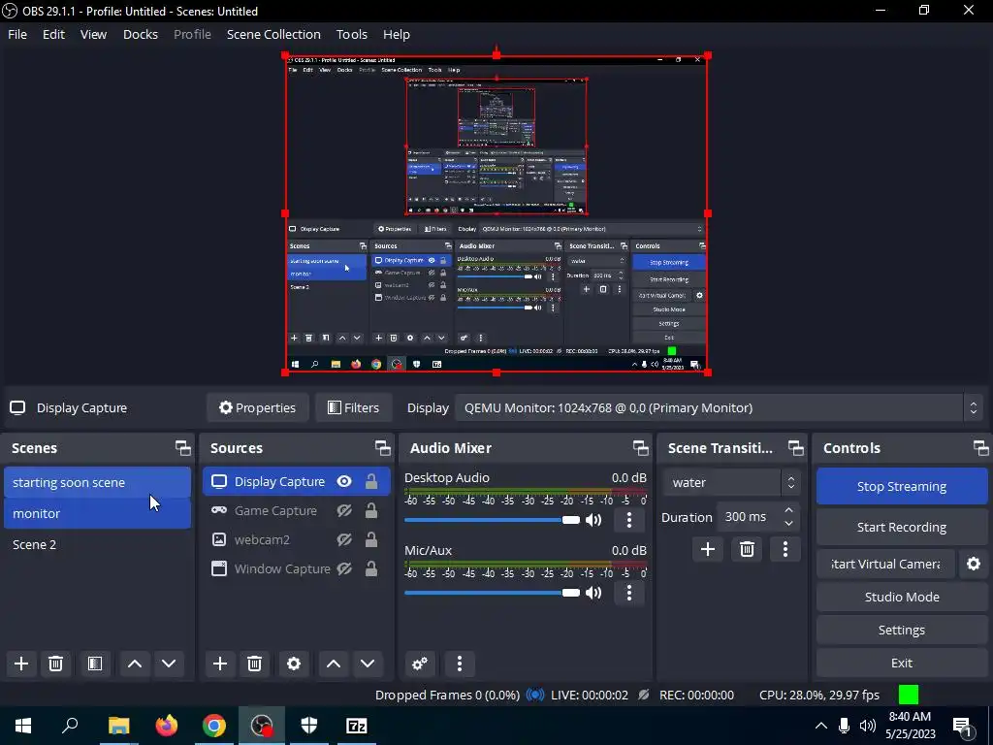993x745 pixels.
Task: Add a scene transition with the plus icon
Action: pyautogui.click(x=707, y=549)
